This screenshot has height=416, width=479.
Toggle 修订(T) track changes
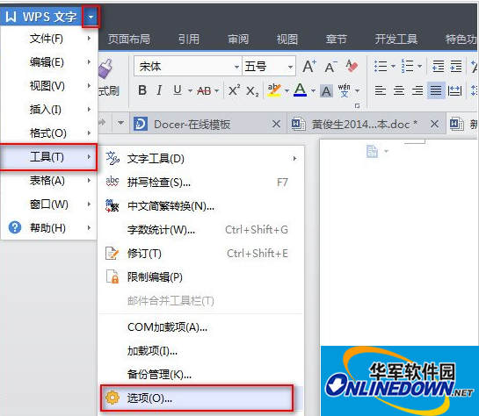201,254
